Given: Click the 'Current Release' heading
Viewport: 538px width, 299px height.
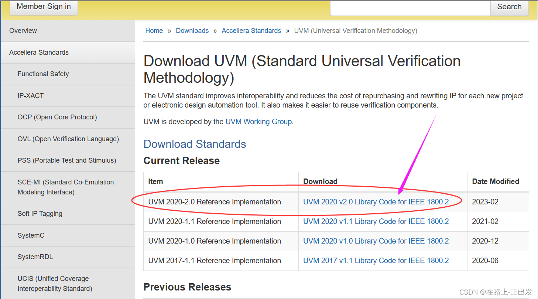Looking at the screenshot, I should coord(182,161).
